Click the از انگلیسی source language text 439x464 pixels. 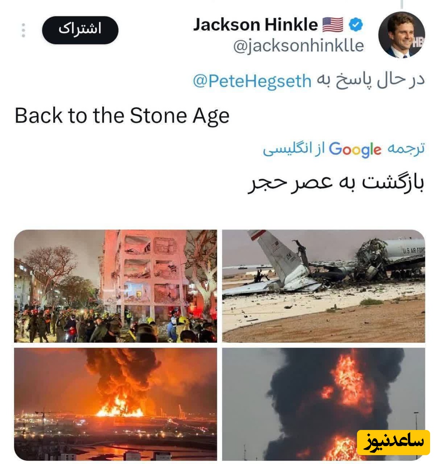pyautogui.click(x=294, y=149)
